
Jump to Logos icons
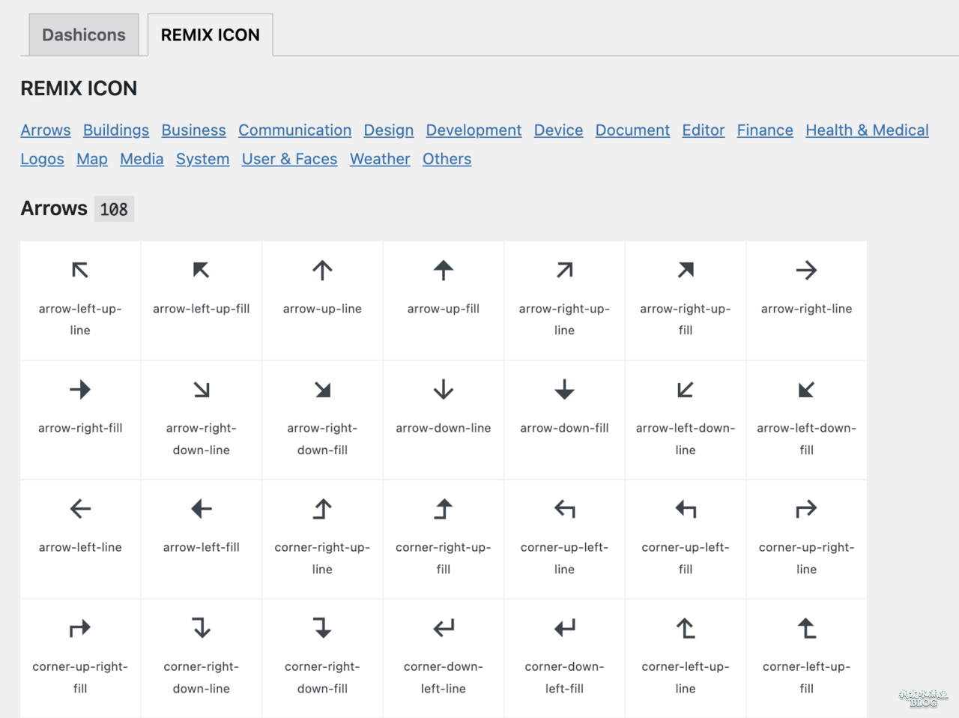(42, 159)
